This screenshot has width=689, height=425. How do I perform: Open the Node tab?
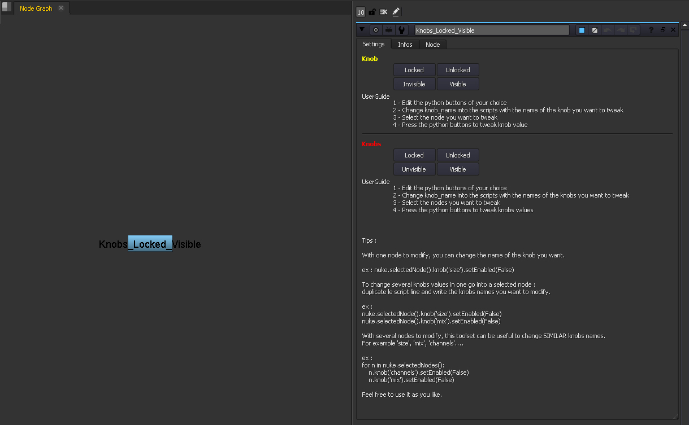(x=432, y=45)
